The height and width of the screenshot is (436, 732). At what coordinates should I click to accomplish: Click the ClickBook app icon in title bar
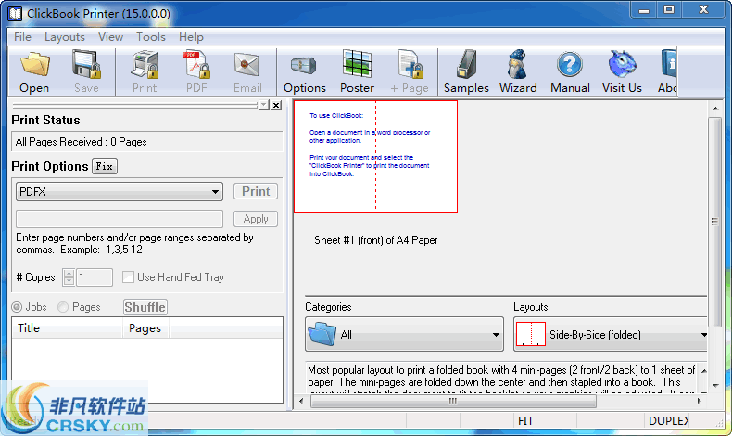click(x=15, y=13)
